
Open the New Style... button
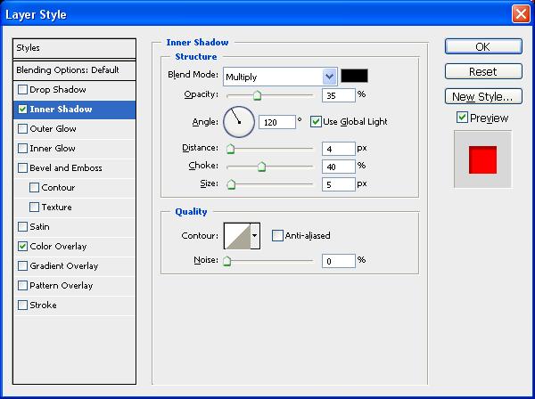[483, 96]
